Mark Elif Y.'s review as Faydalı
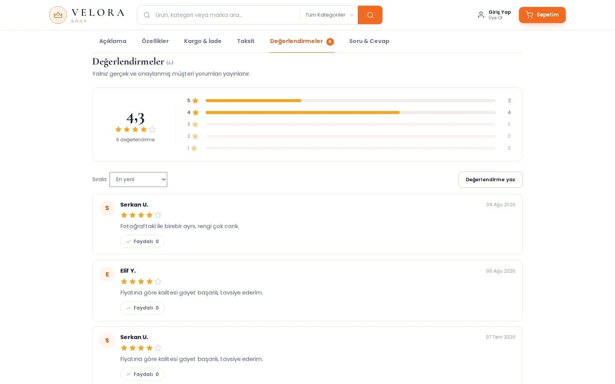This screenshot has width=615, height=384. click(x=142, y=308)
